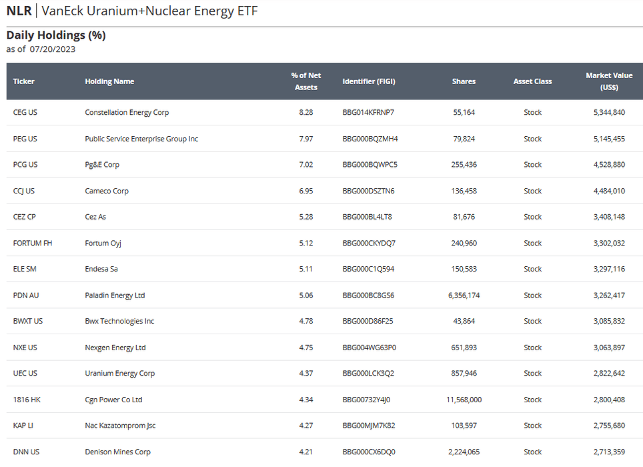The width and height of the screenshot is (643, 467).
Task: Click the Bwx Technologies Inc holding name
Action: [x=119, y=321]
